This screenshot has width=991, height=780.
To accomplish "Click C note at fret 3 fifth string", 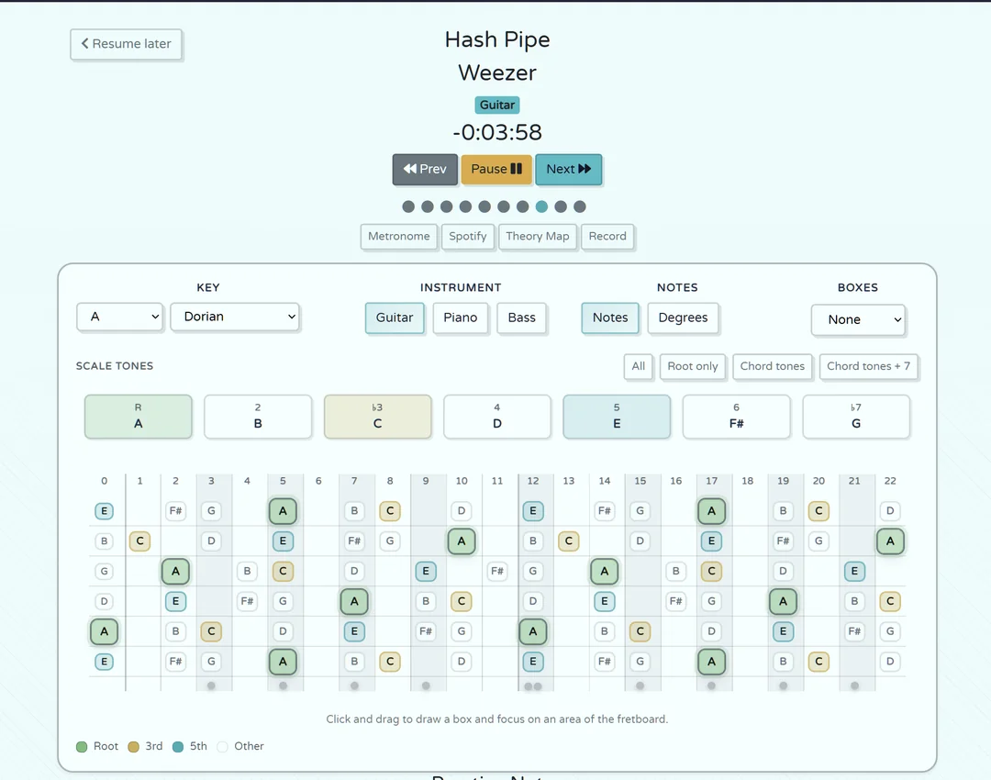I will (211, 631).
